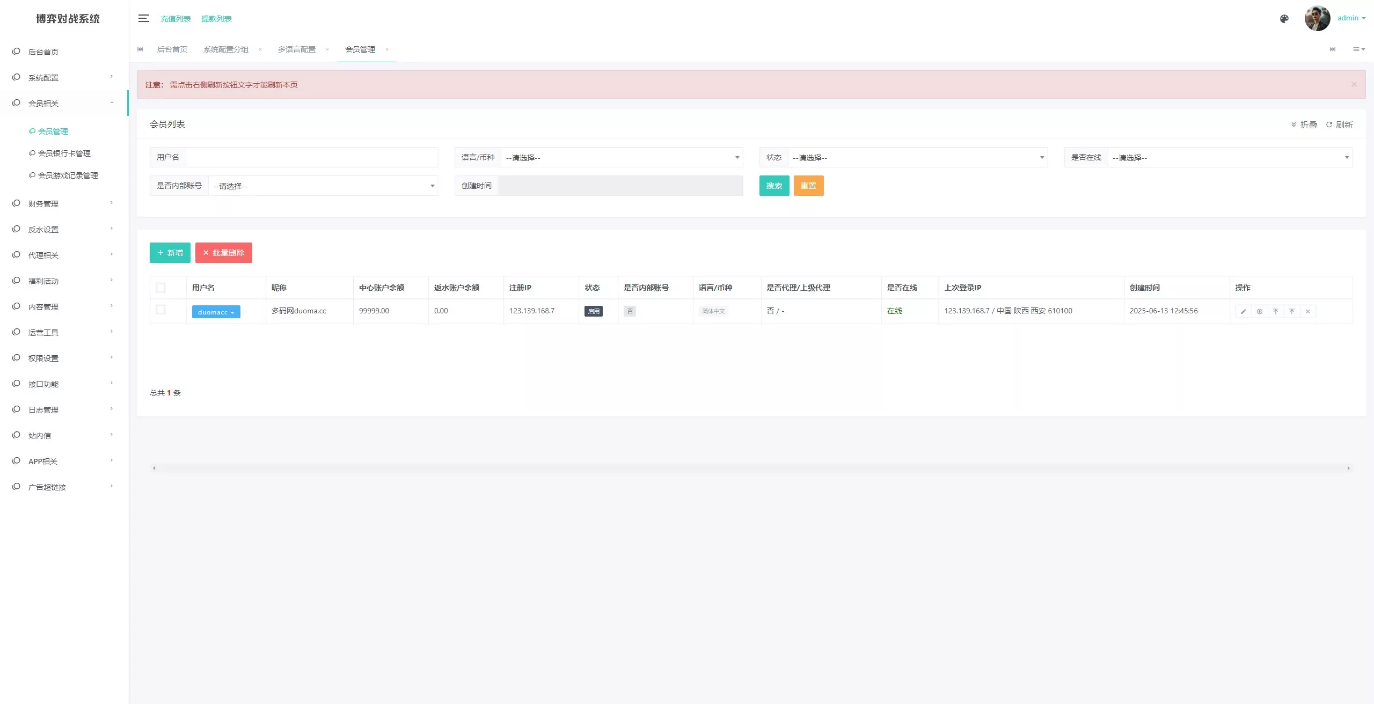Click the dollar coin icon in operations column
The height and width of the screenshot is (704, 1374).
[x=1259, y=311]
